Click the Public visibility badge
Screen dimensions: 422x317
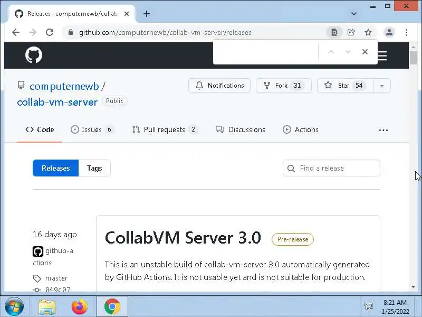114,101
